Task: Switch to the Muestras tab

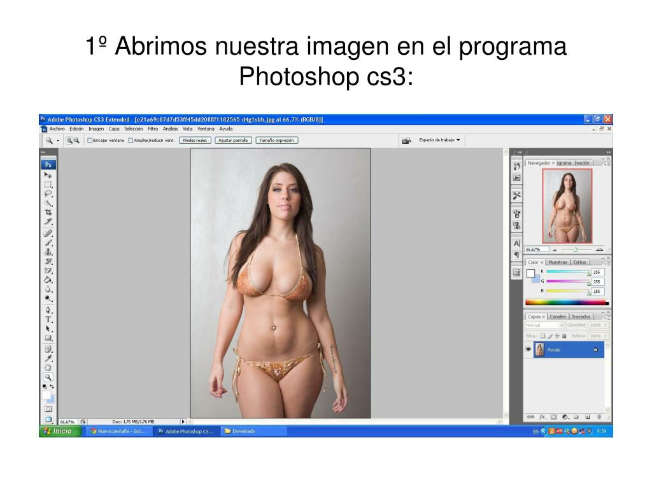Action: (x=558, y=262)
